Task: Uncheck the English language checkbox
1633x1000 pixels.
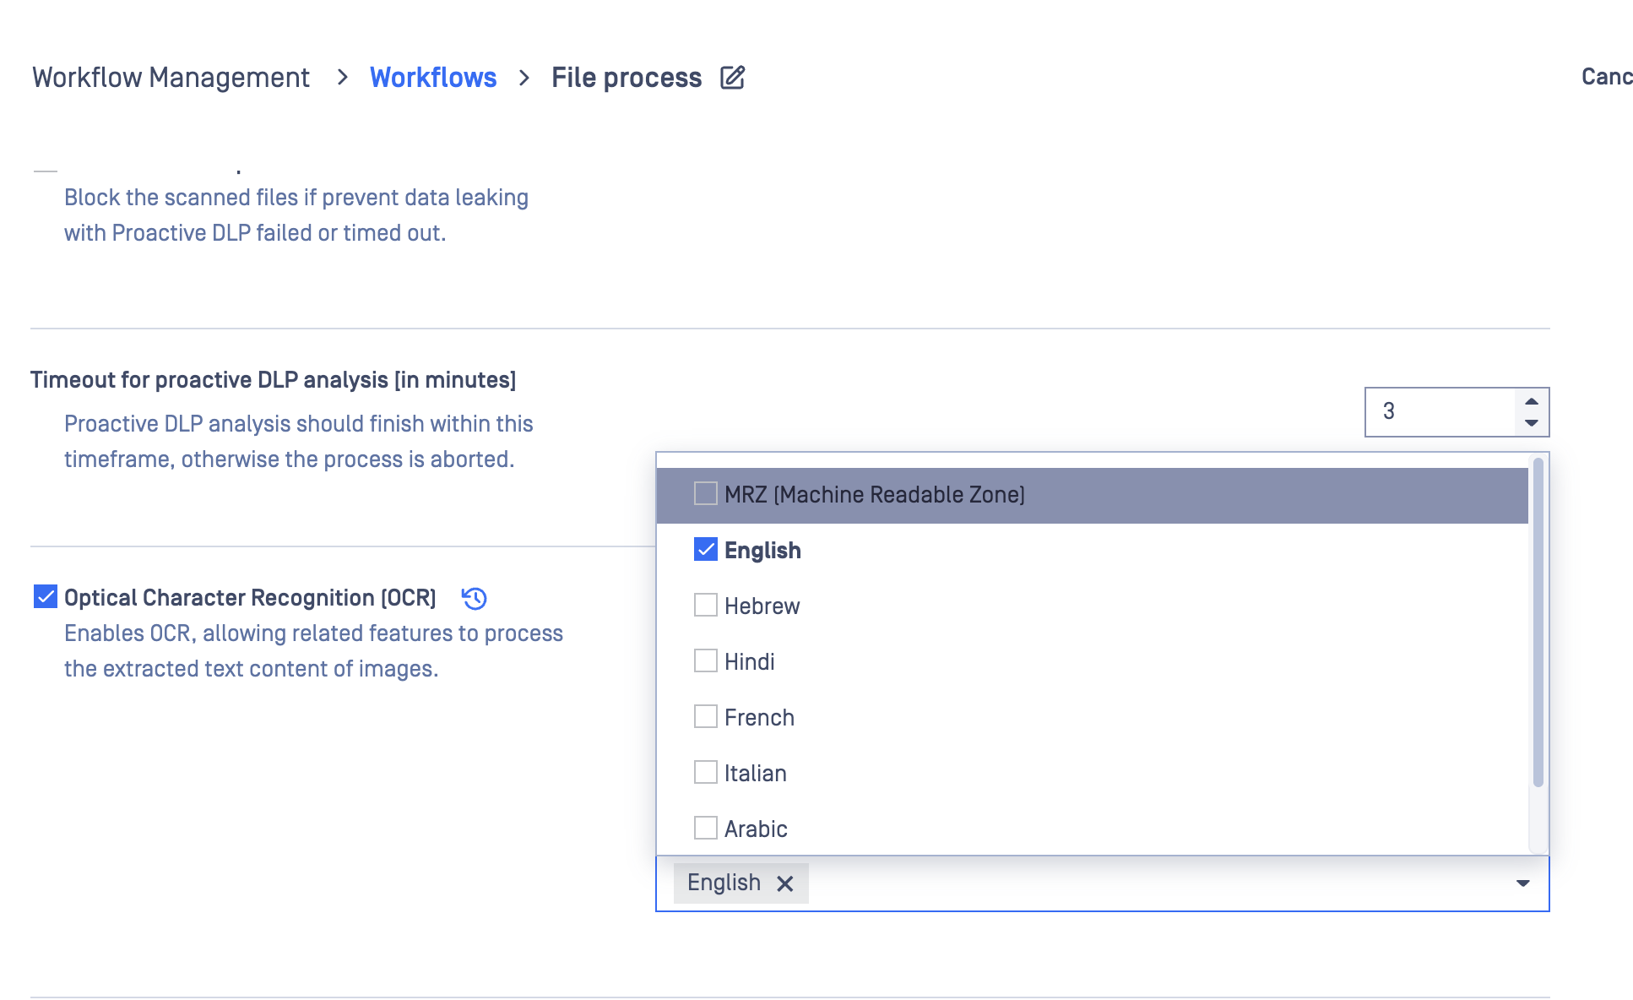Action: [706, 550]
